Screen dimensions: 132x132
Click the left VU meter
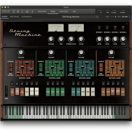pyautogui.click(x=56, y=28)
